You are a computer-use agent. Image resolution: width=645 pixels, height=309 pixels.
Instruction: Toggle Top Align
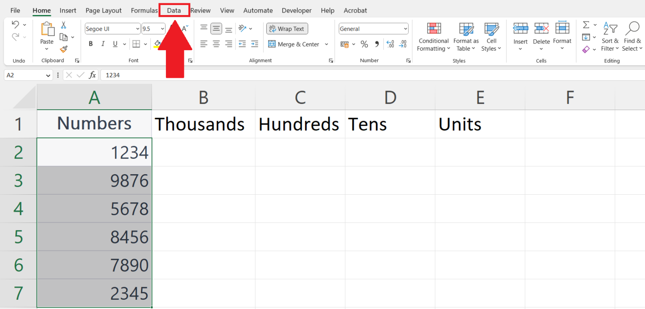pos(204,28)
